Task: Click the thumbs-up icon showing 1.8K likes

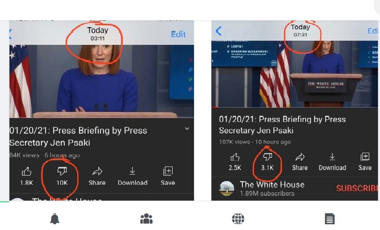Action: tap(27, 172)
